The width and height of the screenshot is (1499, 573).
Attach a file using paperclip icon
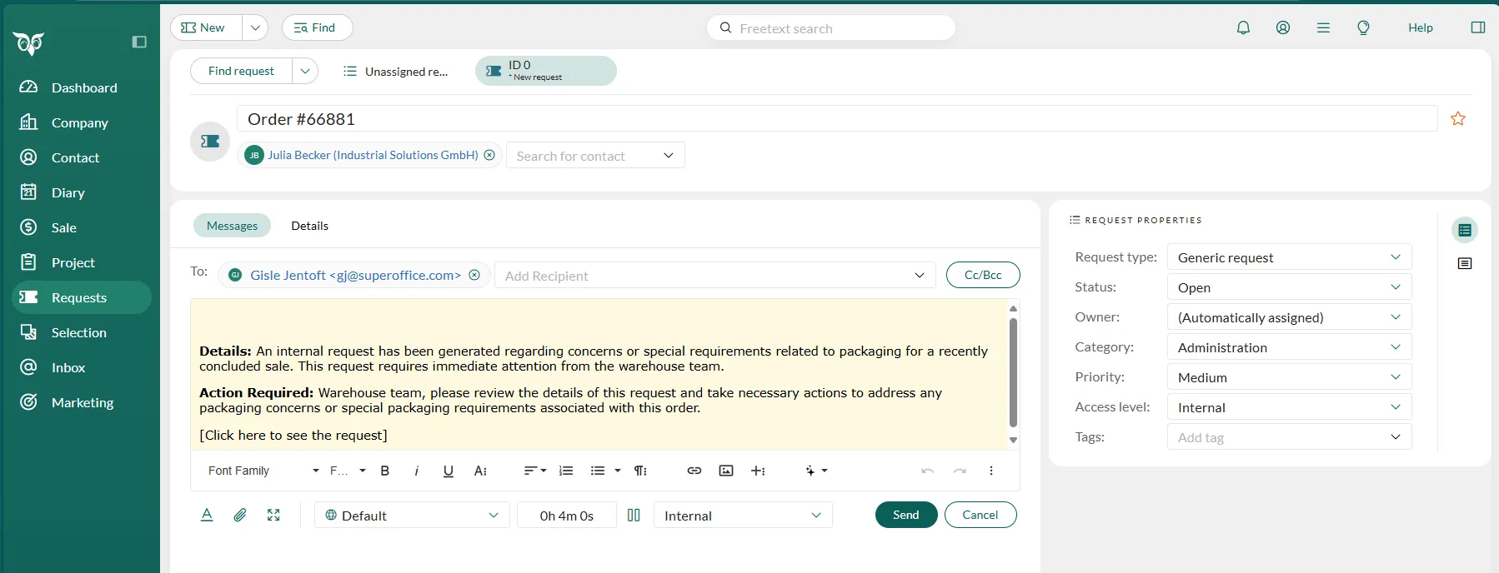click(x=240, y=516)
